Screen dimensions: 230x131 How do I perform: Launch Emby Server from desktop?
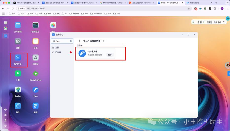pyautogui.click(x=35, y=74)
